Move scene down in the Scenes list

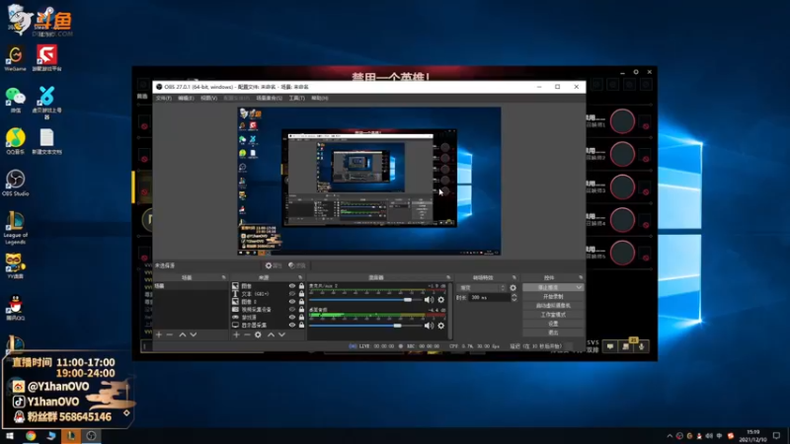click(x=193, y=334)
